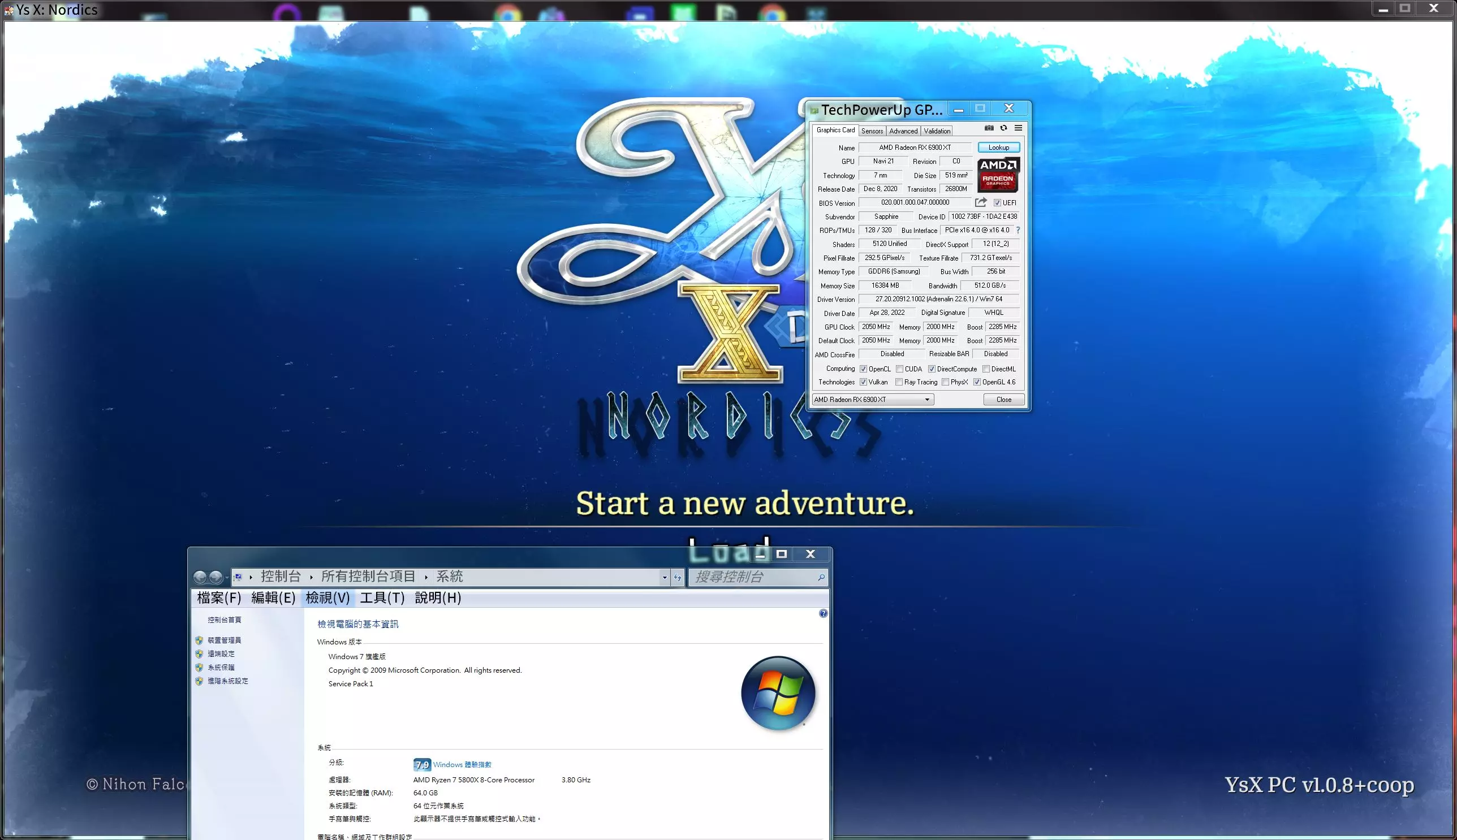Open the AMD Radeon RX 6900 XT dropdown
The image size is (1457, 840).
pos(927,400)
